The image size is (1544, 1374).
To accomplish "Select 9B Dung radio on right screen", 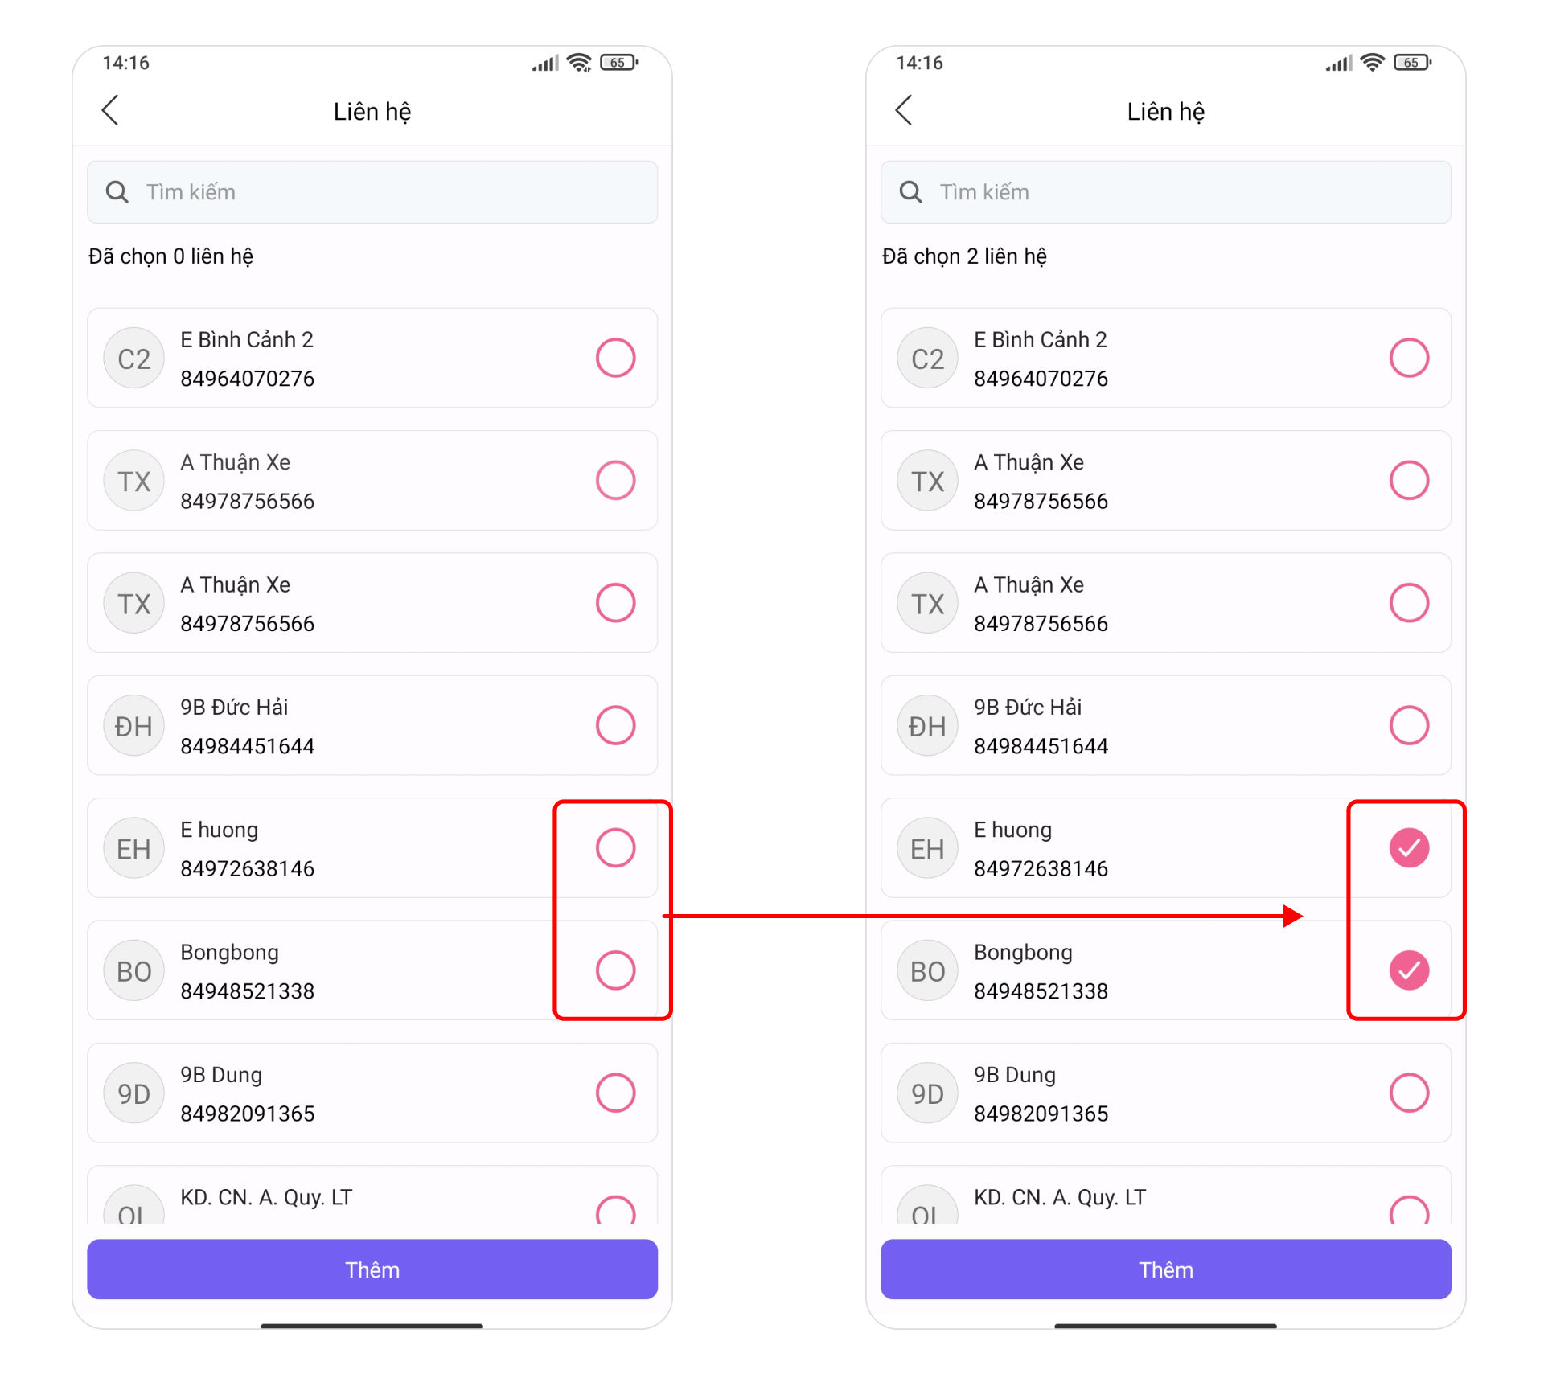I will 1410,1093.
